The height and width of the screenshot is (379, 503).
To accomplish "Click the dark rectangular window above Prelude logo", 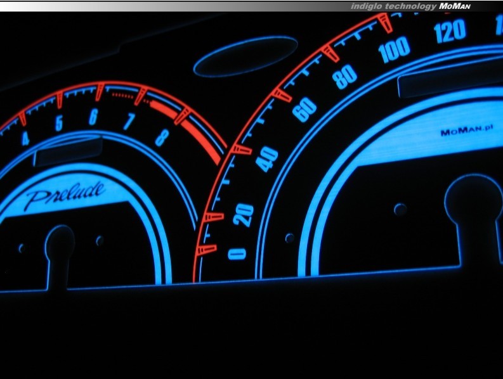I will tap(67, 152).
